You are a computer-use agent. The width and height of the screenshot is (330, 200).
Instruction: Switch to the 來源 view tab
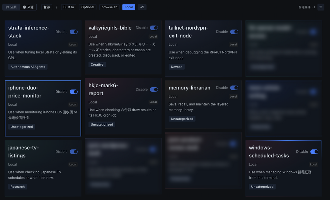tap(28, 7)
